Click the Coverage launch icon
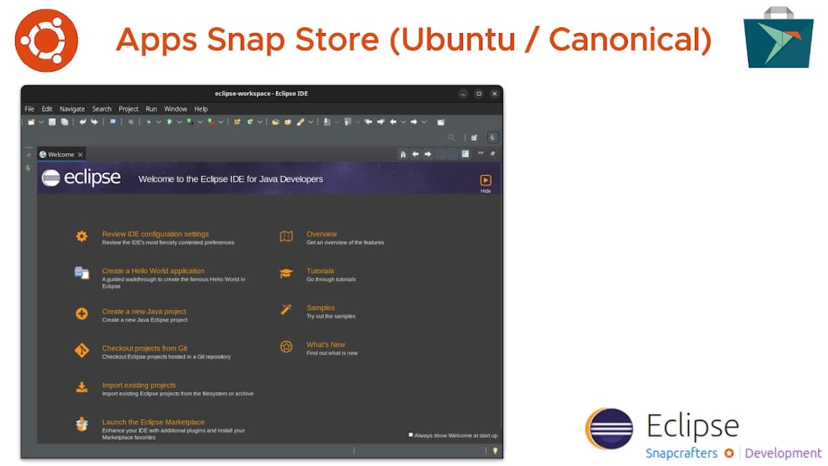The image size is (828, 466). [x=190, y=122]
